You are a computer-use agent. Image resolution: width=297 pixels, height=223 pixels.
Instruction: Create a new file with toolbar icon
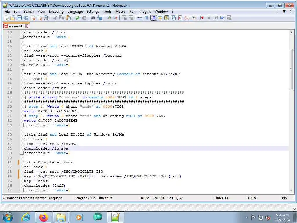tap(6, 18)
